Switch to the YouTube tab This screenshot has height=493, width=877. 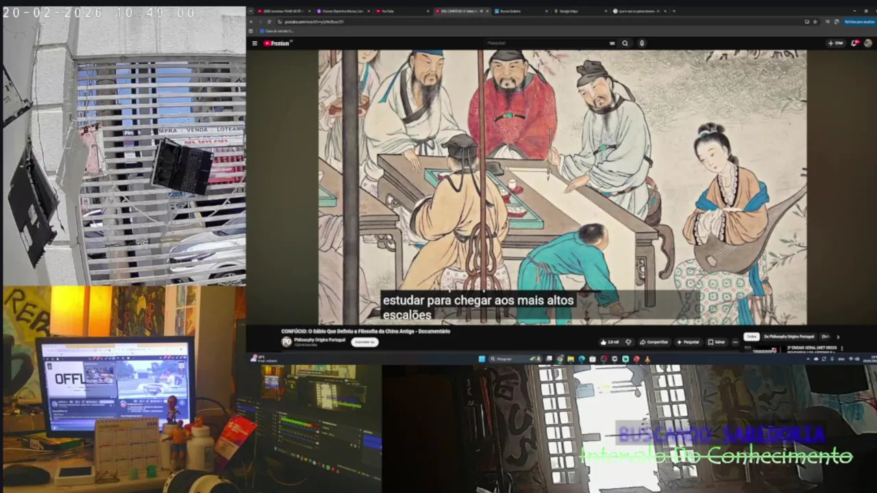click(404, 11)
